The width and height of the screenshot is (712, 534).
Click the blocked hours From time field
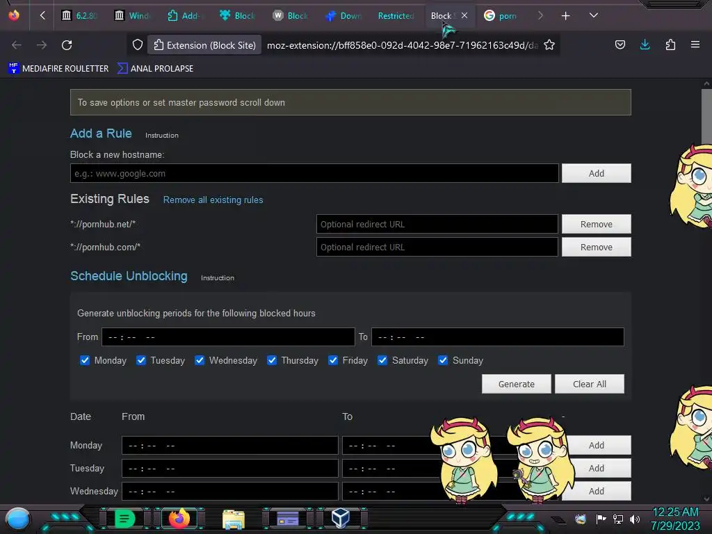coord(228,337)
